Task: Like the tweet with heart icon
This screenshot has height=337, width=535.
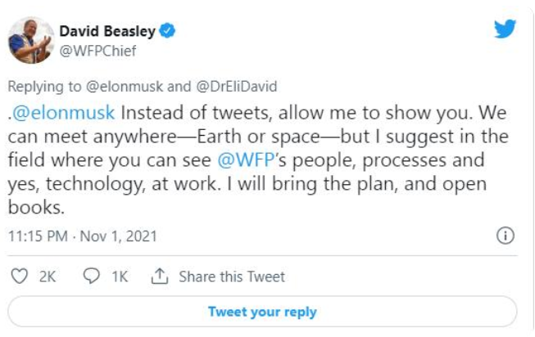Action: (x=20, y=276)
